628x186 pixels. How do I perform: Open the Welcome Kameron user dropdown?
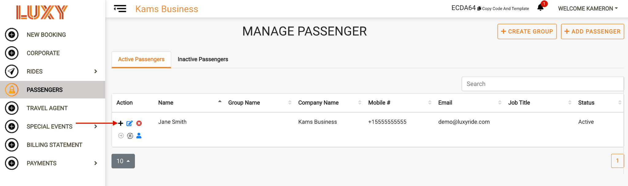tap(588, 9)
